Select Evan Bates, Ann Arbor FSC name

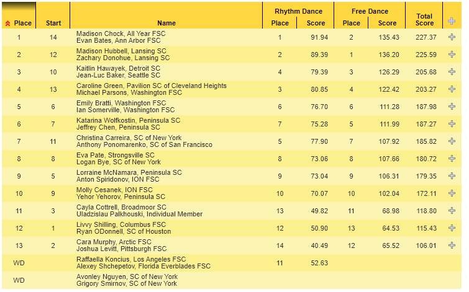[119, 40]
